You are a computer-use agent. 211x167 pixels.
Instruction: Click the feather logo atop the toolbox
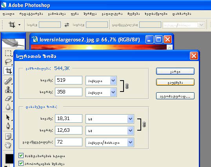click(13, 43)
